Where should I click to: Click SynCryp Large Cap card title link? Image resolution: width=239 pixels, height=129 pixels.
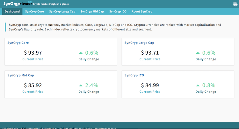click(139, 43)
